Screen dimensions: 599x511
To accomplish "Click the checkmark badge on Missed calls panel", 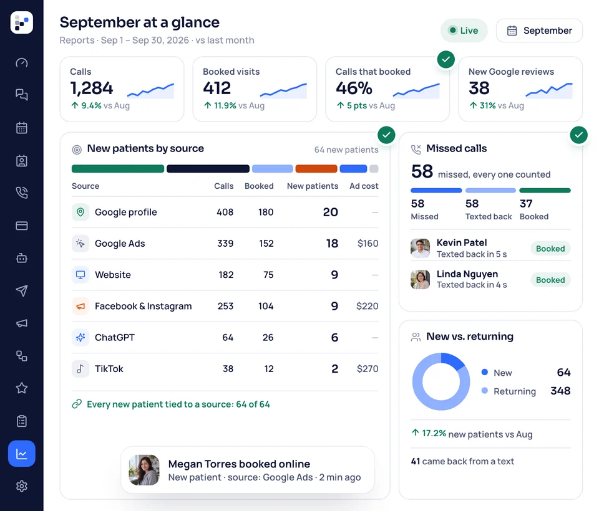I will pyautogui.click(x=579, y=135).
